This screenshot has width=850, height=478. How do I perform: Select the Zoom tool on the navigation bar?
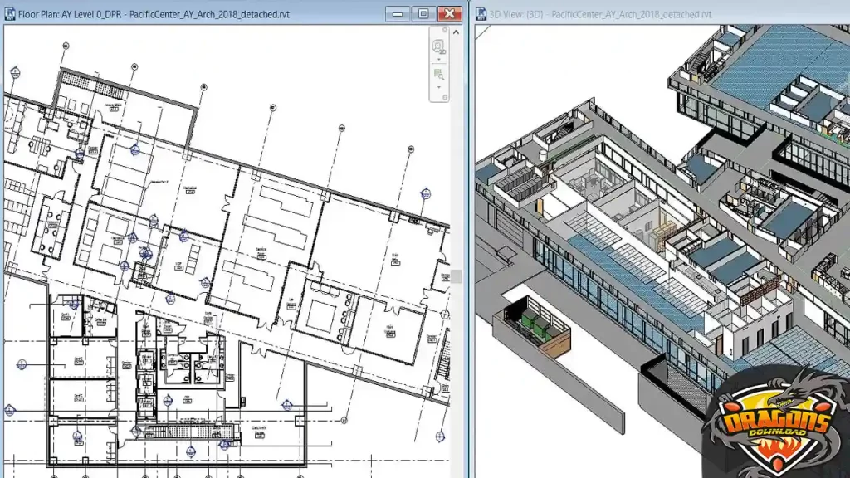(438, 73)
